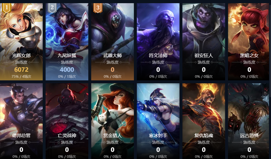Click the 0% / 1场次 stats text
Image resolution: width=271 pixels, height=159 pixels.
click(x=67, y=76)
